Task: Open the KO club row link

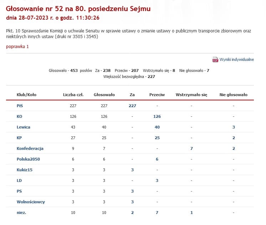Action: tap(20, 116)
